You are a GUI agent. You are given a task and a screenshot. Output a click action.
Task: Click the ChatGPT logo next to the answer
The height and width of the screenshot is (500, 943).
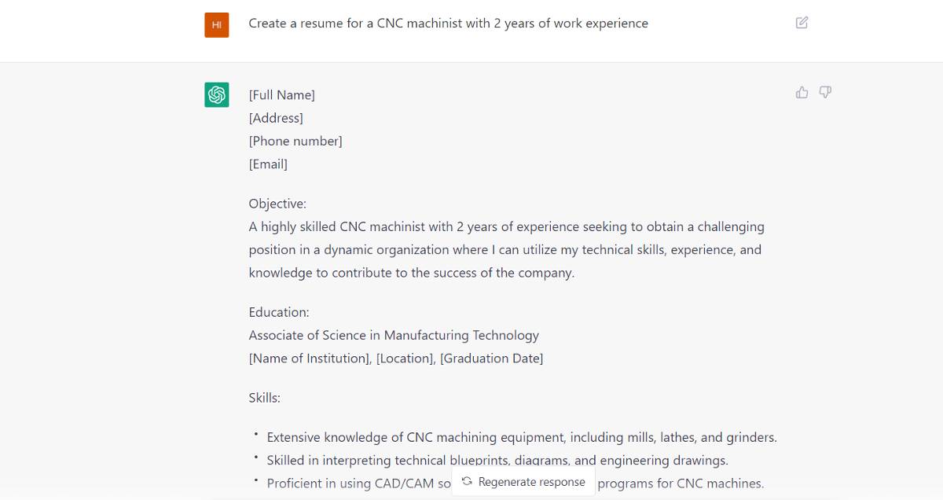pos(216,94)
